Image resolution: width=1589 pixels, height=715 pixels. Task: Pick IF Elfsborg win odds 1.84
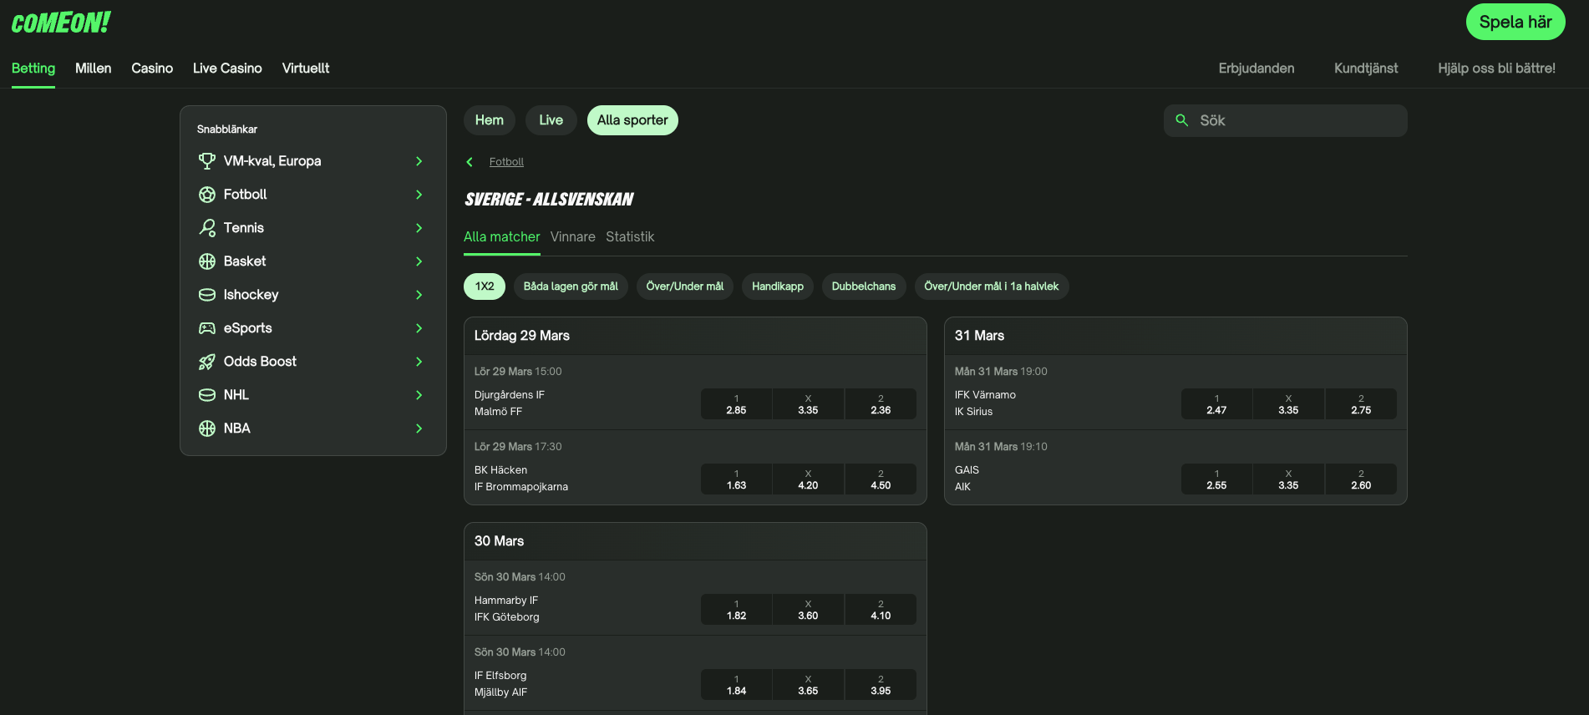pos(736,685)
